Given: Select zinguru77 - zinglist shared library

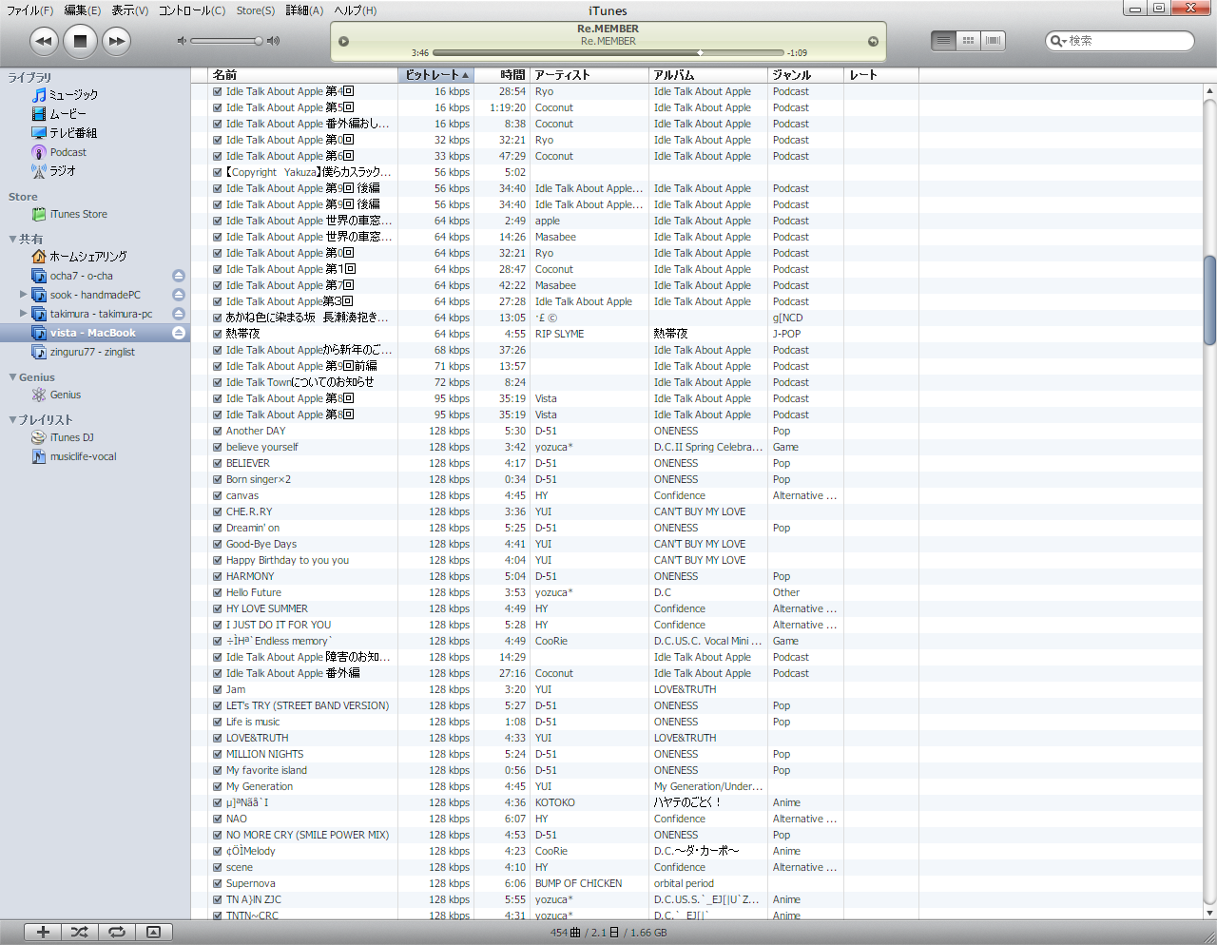Looking at the screenshot, I should [x=83, y=352].
